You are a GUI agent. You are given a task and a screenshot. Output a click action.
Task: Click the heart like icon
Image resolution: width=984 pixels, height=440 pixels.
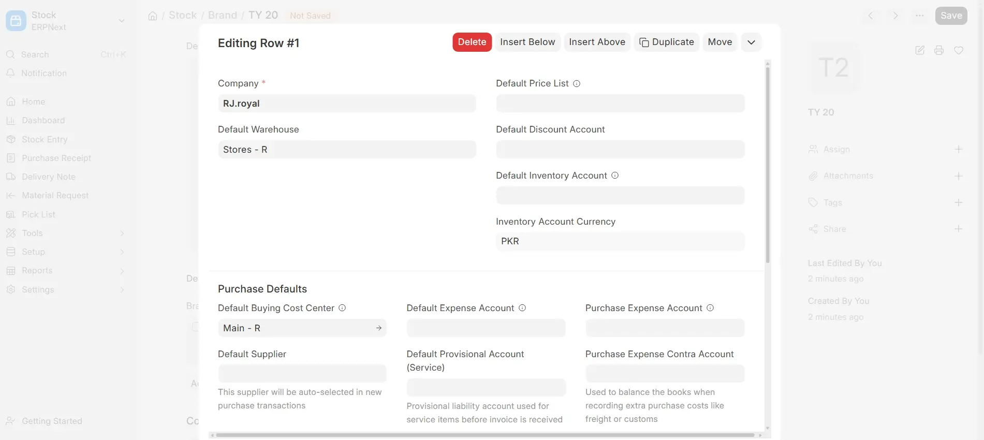[959, 50]
